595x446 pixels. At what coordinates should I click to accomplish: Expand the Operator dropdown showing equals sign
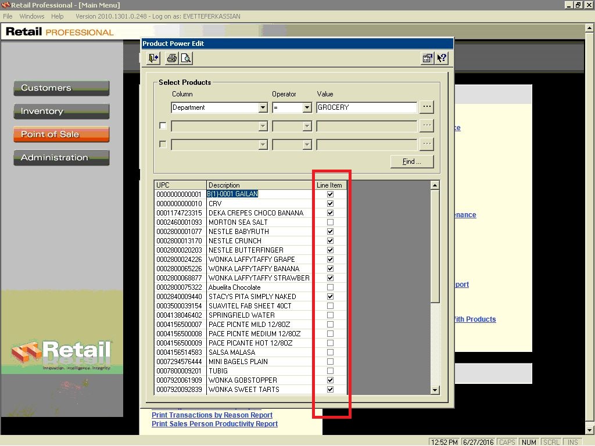click(x=307, y=108)
